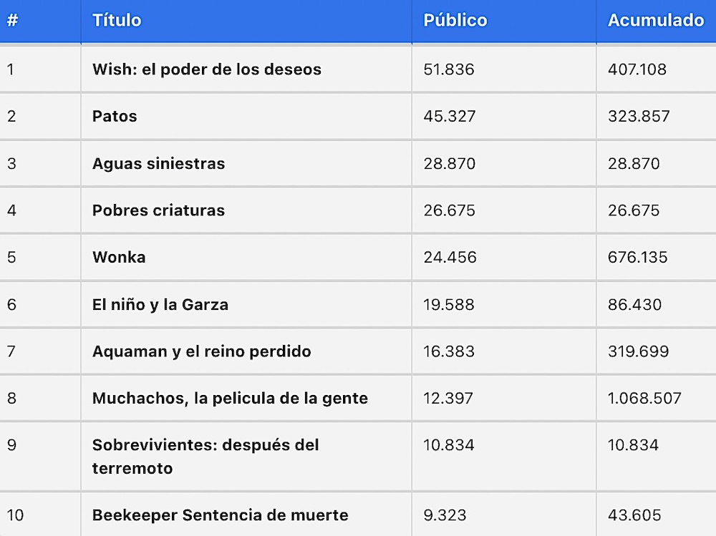
Task: Select the 319.699 acumulado value for Aquaman
Action: pos(639,351)
